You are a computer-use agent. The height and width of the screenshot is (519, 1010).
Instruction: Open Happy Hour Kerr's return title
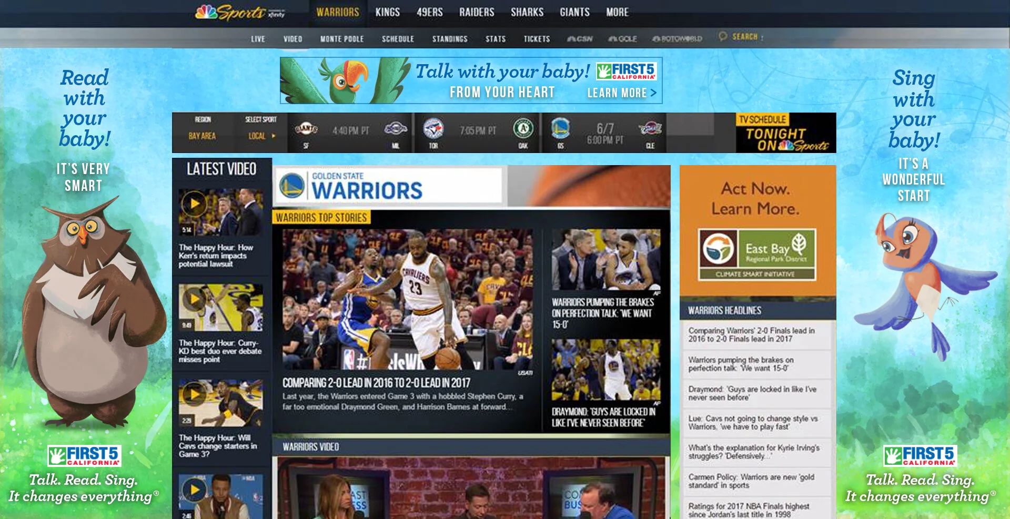click(216, 256)
